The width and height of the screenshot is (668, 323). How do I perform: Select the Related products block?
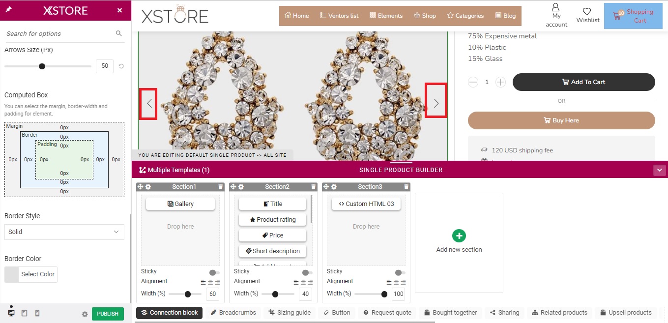tap(559, 313)
